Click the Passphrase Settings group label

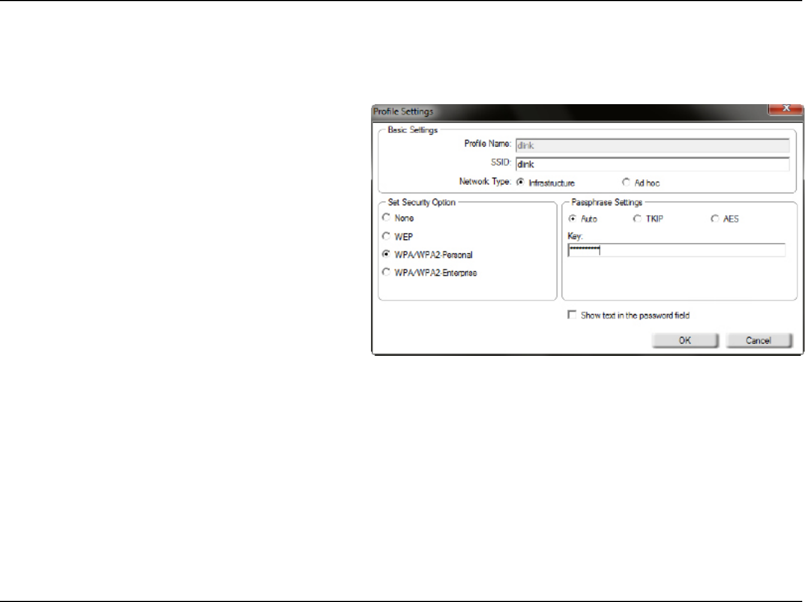[x=607, y=202]
